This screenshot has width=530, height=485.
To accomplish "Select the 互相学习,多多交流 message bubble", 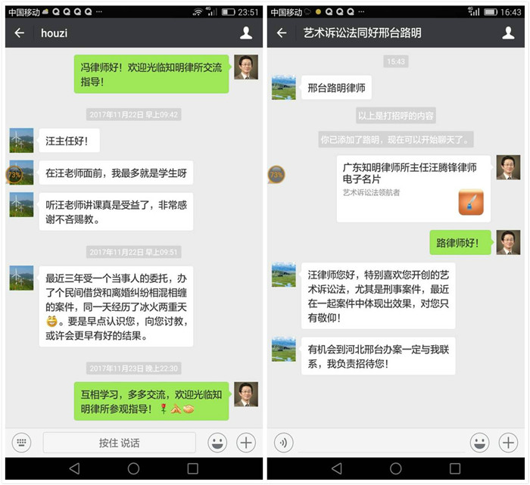I will 151,401.
